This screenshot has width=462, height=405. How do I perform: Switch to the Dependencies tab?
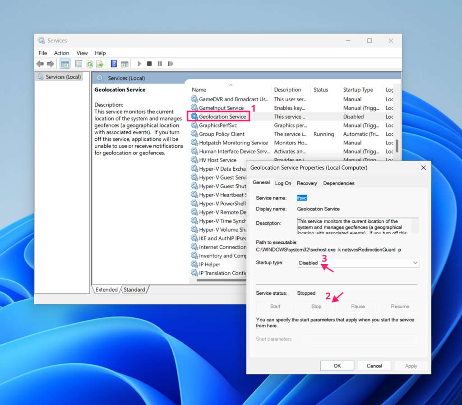[338, 183]
